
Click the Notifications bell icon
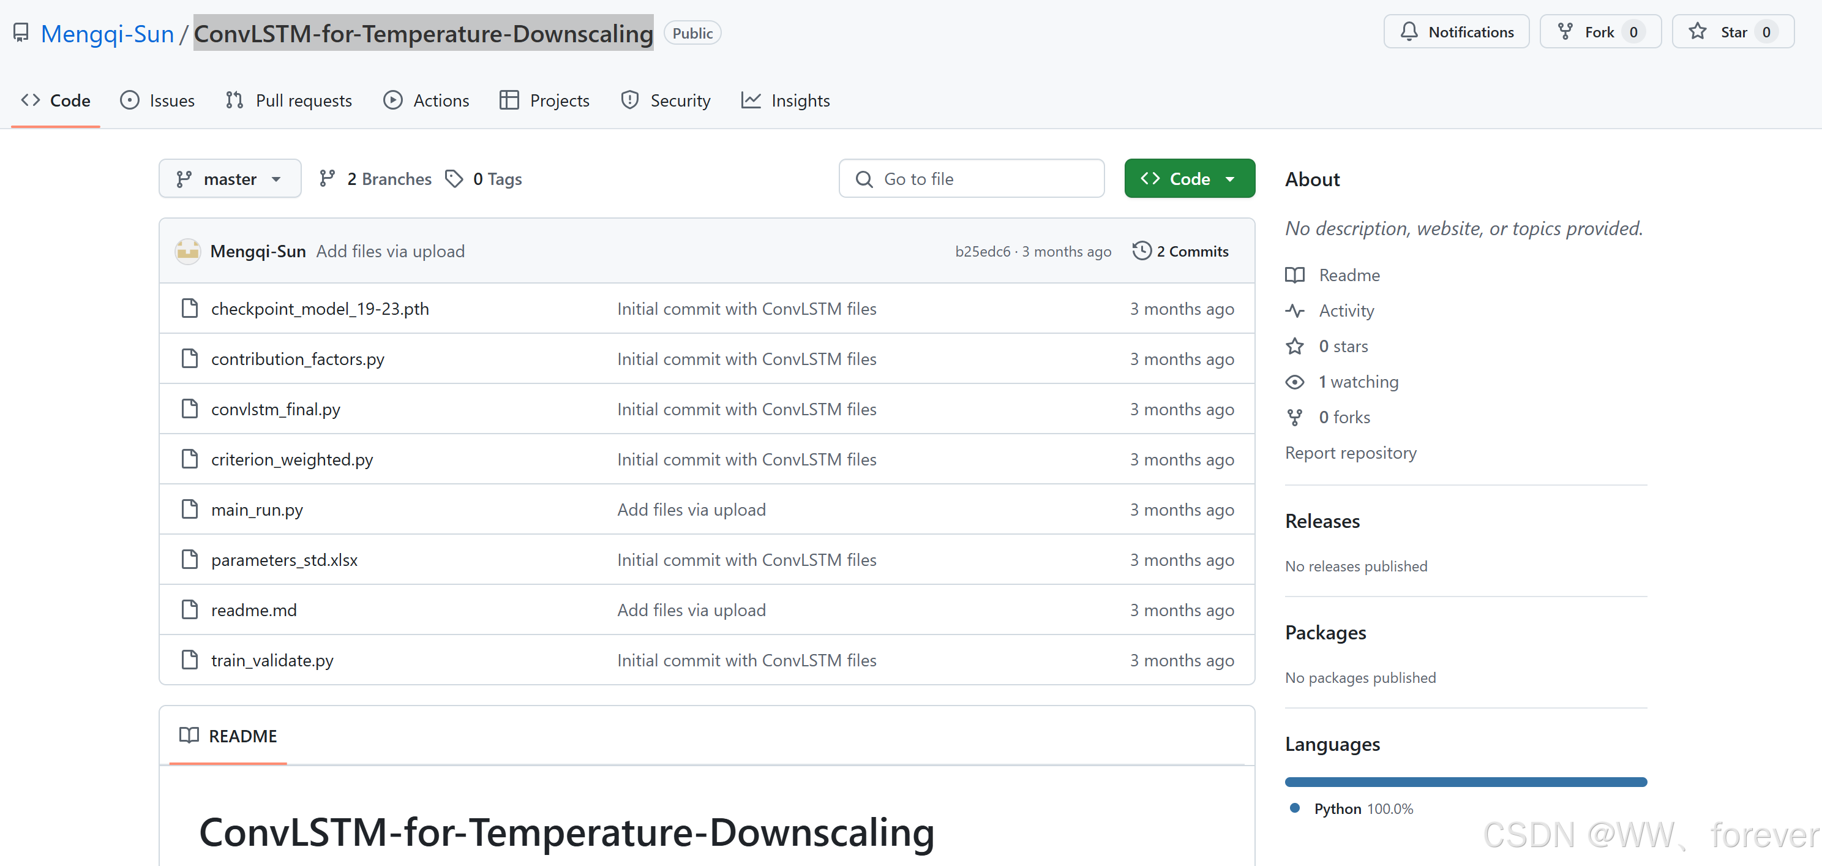(1408, 32)
